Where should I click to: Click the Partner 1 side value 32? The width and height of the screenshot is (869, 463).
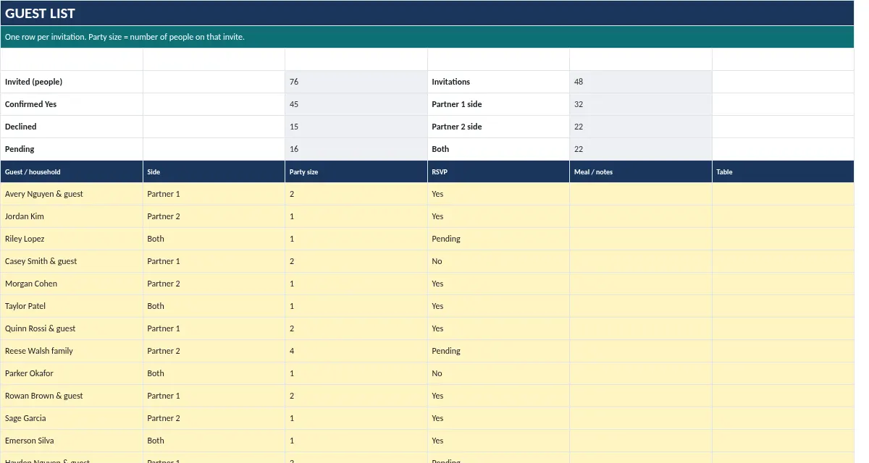[x=641, y=104]
